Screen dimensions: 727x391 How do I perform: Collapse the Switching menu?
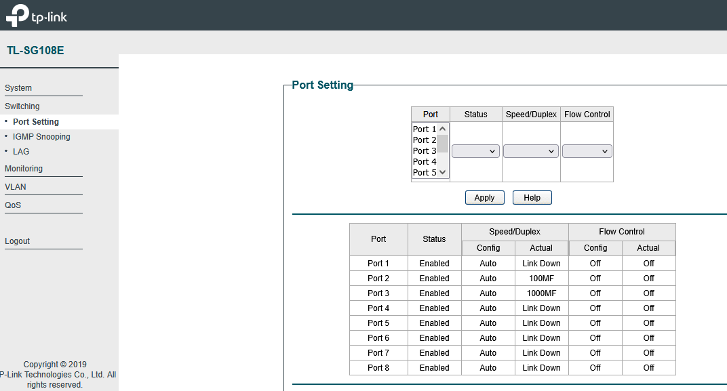(22, 106)
